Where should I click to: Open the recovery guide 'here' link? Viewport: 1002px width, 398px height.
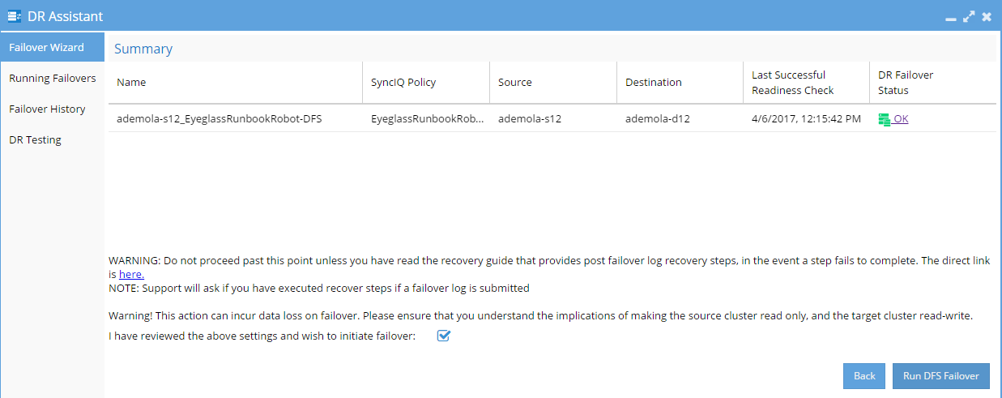(131, 275)
